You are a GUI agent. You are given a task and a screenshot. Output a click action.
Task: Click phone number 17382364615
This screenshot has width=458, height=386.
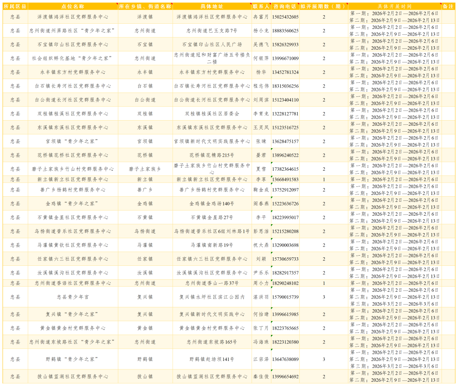(x=285, y=169)
